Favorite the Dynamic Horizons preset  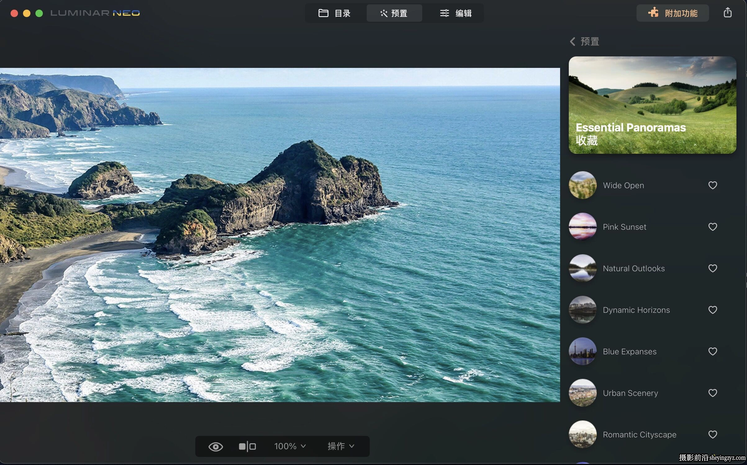coord(713,310)
